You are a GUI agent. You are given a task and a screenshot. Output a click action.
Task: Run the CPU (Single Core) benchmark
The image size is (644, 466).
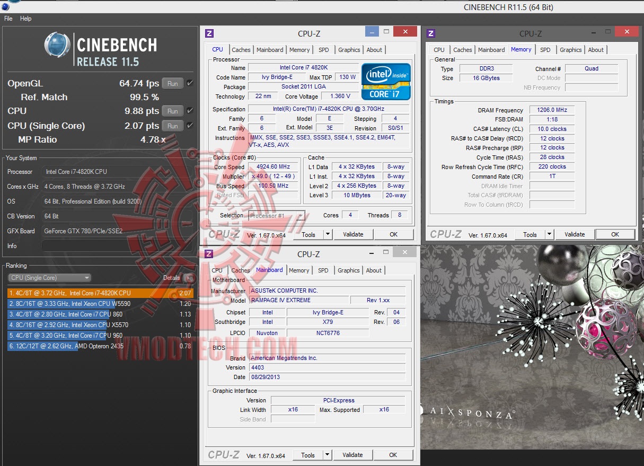pyautogui.click(x=173, y=126)
